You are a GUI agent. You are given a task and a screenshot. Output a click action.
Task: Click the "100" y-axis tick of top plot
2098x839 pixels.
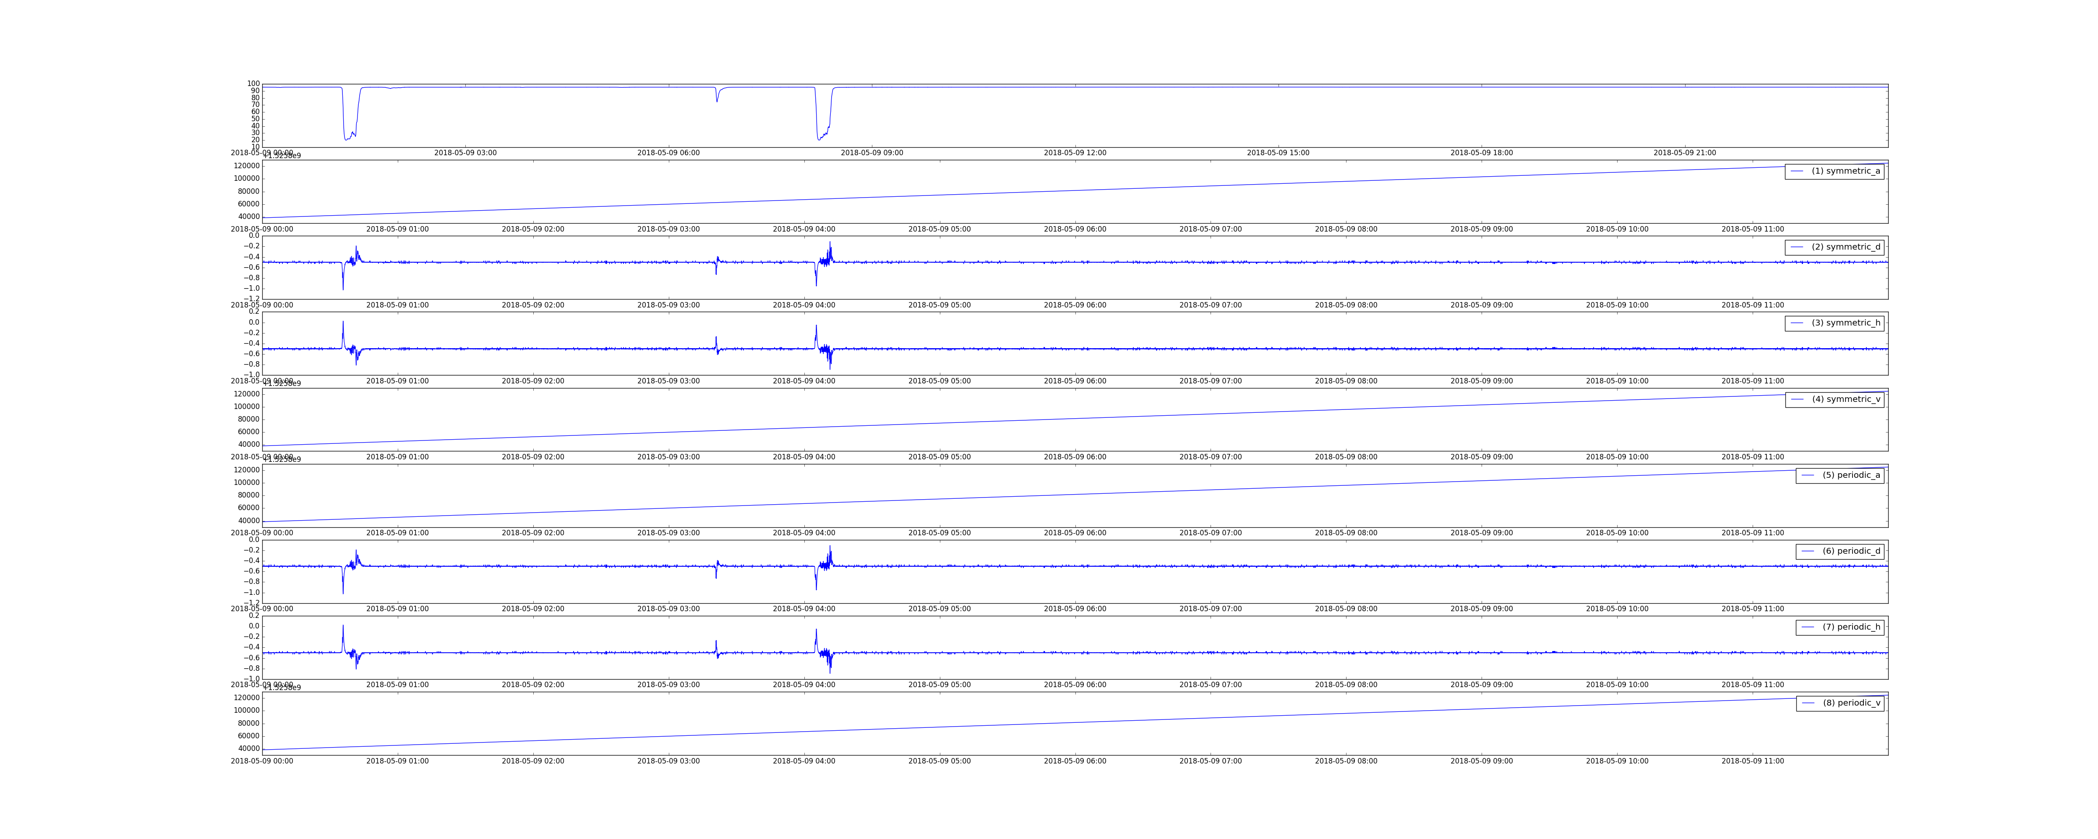[x=253, y=84]
